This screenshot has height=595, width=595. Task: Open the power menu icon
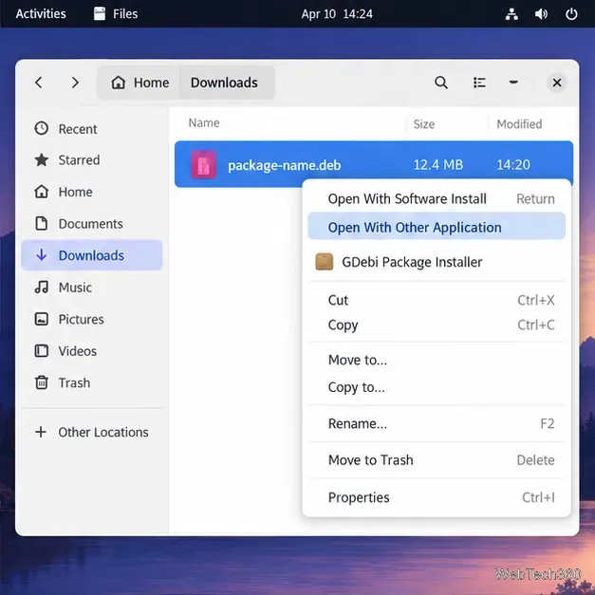point(571,14)
